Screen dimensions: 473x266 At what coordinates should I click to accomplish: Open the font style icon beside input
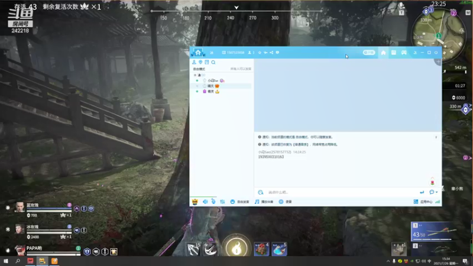[x=261, y=193]
